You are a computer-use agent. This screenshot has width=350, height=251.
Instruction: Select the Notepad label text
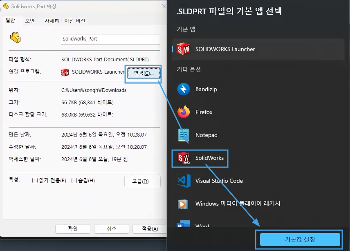click(206, 135)
